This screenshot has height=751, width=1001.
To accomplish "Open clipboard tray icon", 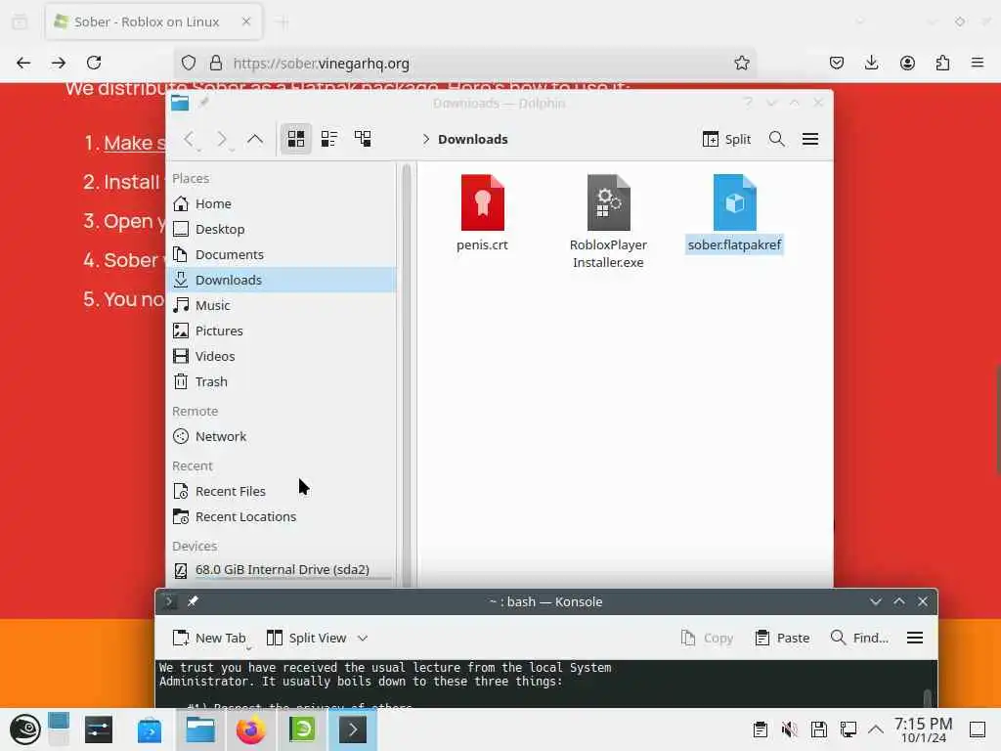I will [760, 729].
